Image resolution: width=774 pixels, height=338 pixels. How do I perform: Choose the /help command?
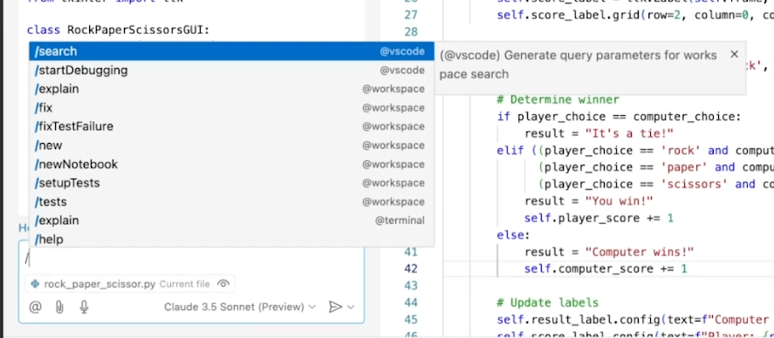pyautogui.click(x=231, y=240)
